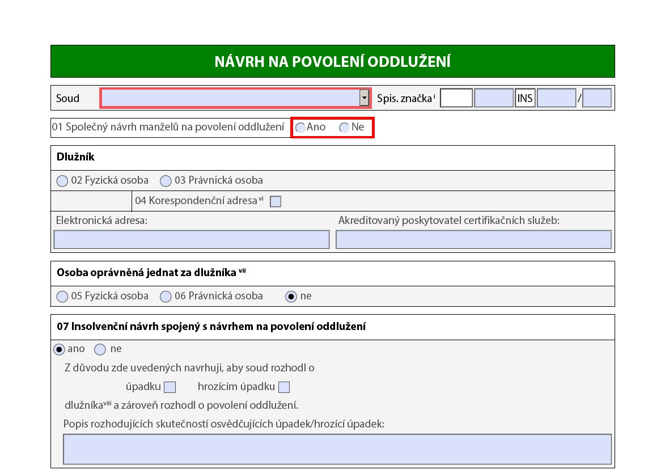This screenshot has height=474, width=669.
Task: Check the 'úpadku' checkbox
Action: point(170,387)
